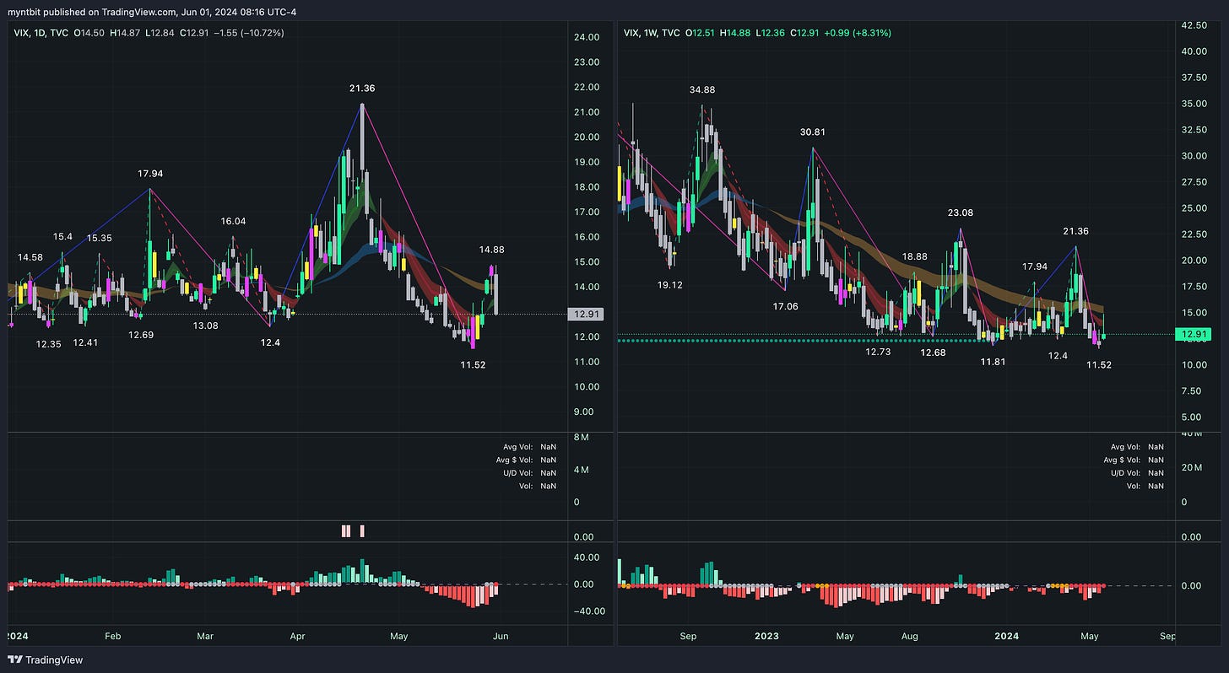Click the 11.81 low label
This screenshot has height=673, width=1229.
click(x=993, y=362)
